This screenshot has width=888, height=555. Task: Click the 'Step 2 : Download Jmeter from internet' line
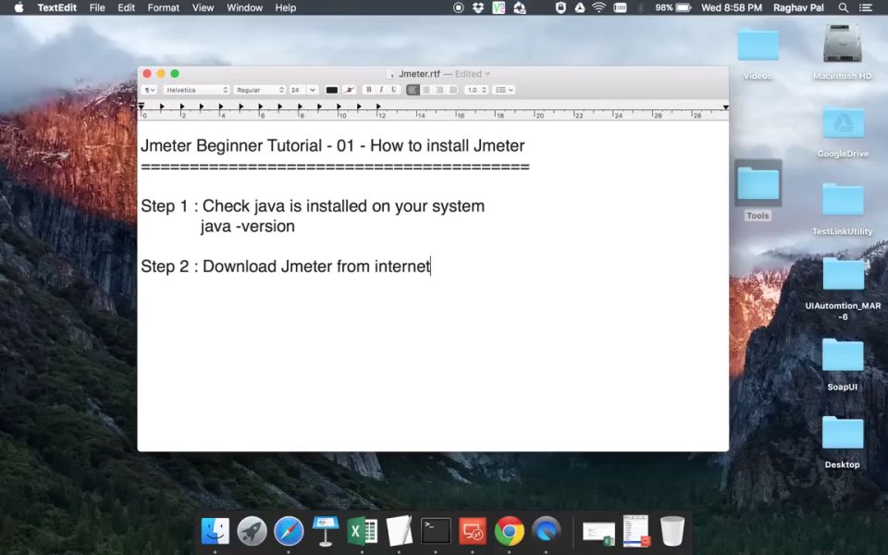pos(286,266)
